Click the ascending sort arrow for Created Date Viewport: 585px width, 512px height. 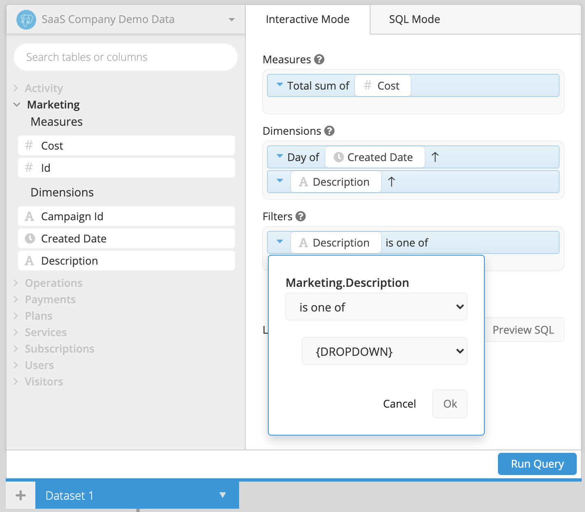[x=435, y=157]
